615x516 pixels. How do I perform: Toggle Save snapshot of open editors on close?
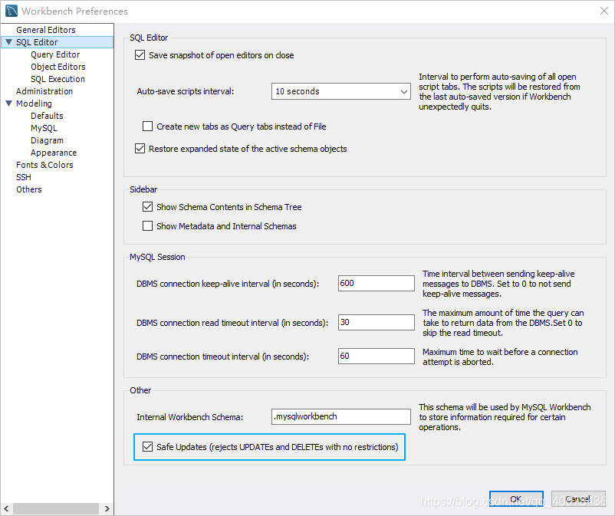140,55
